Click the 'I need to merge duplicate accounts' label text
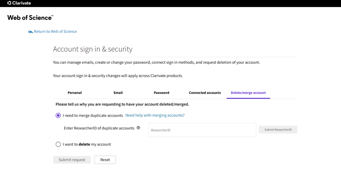Screen dimensions: 341x177 93,115
